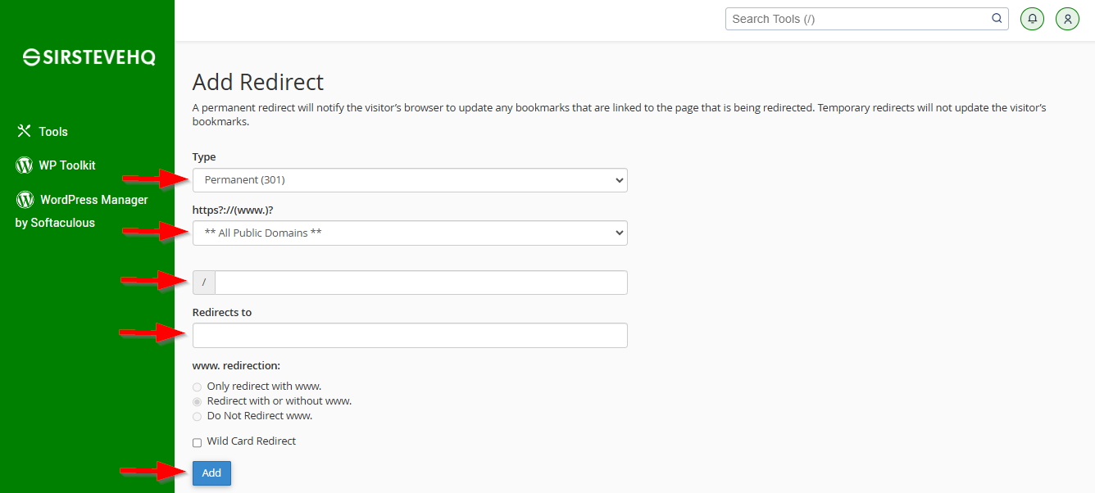The width and height of the screenshot is (1095, 493).
Task: Select Only redirect with www. option
Action: (197, 387)
